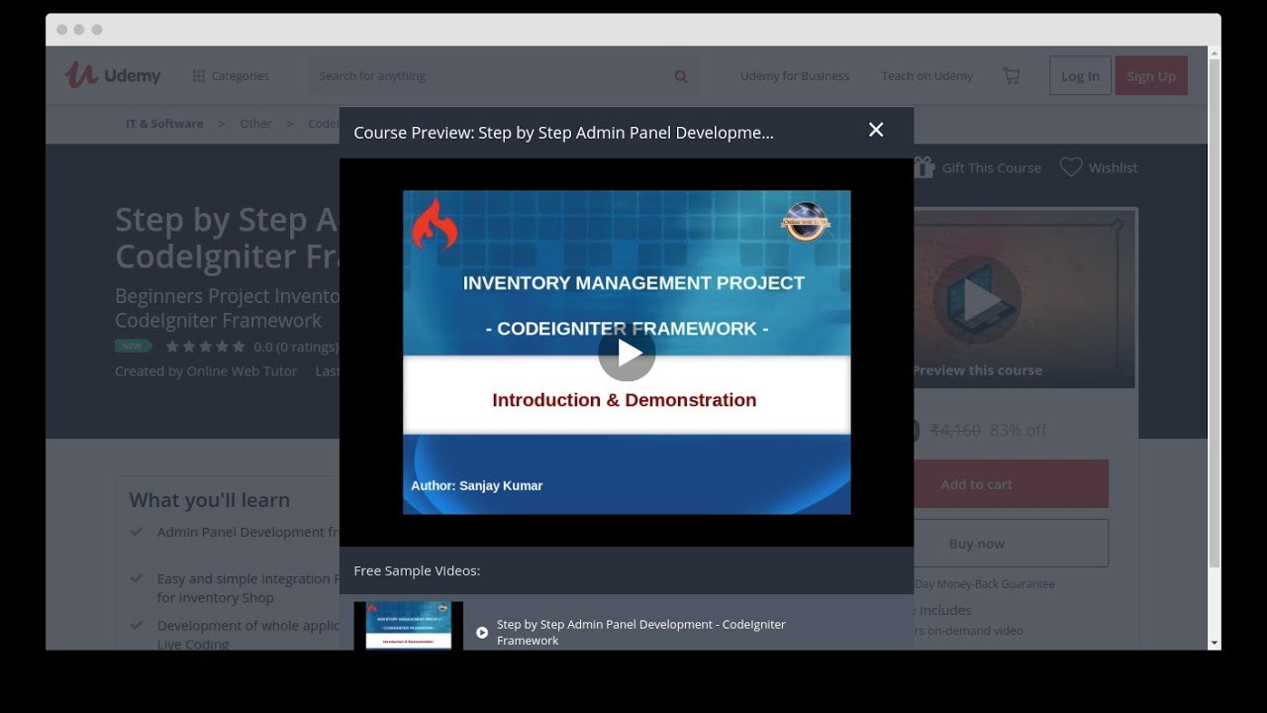Screen dimensions: 1267x713
Task: Click the NEW badge
Action: [133, 346]
